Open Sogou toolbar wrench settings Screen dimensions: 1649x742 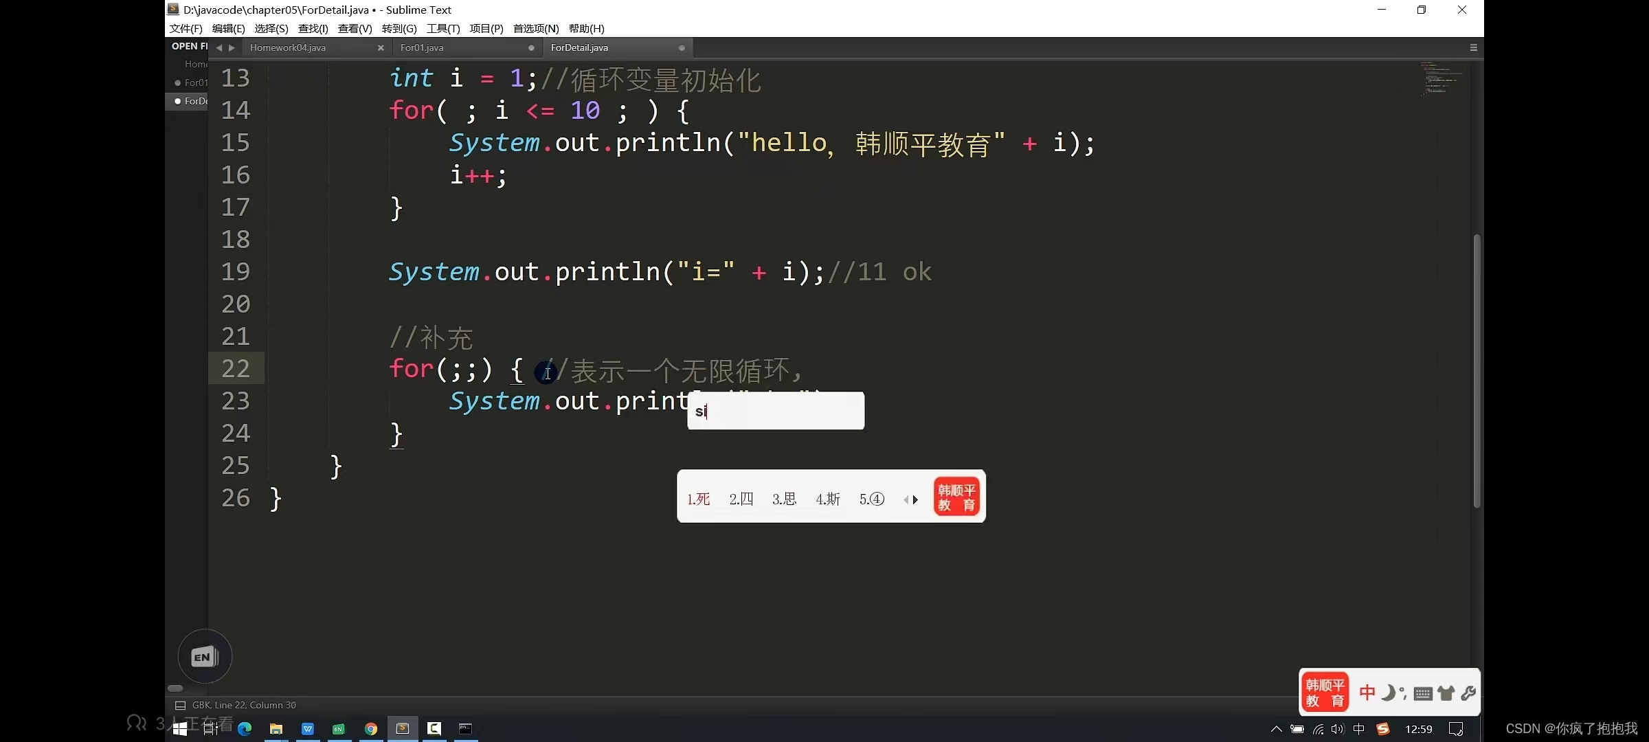pyautogui.click(x=1468, y=693)
